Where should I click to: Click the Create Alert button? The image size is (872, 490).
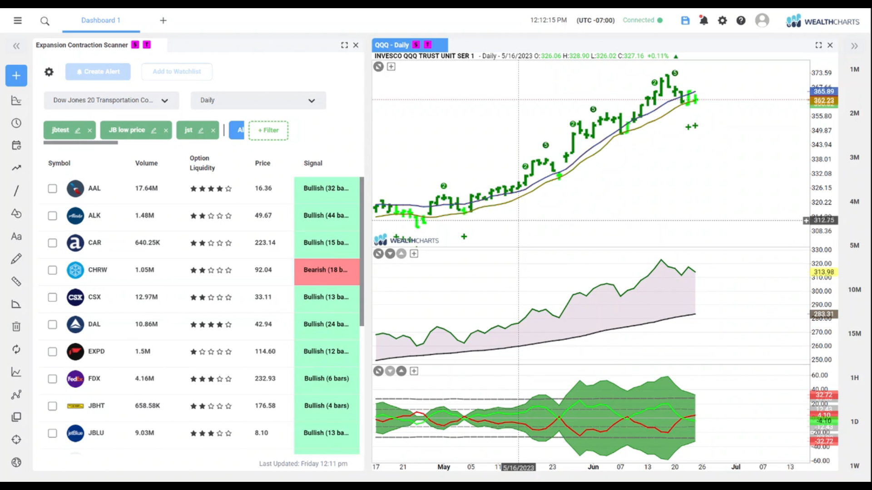coord(98,72)
